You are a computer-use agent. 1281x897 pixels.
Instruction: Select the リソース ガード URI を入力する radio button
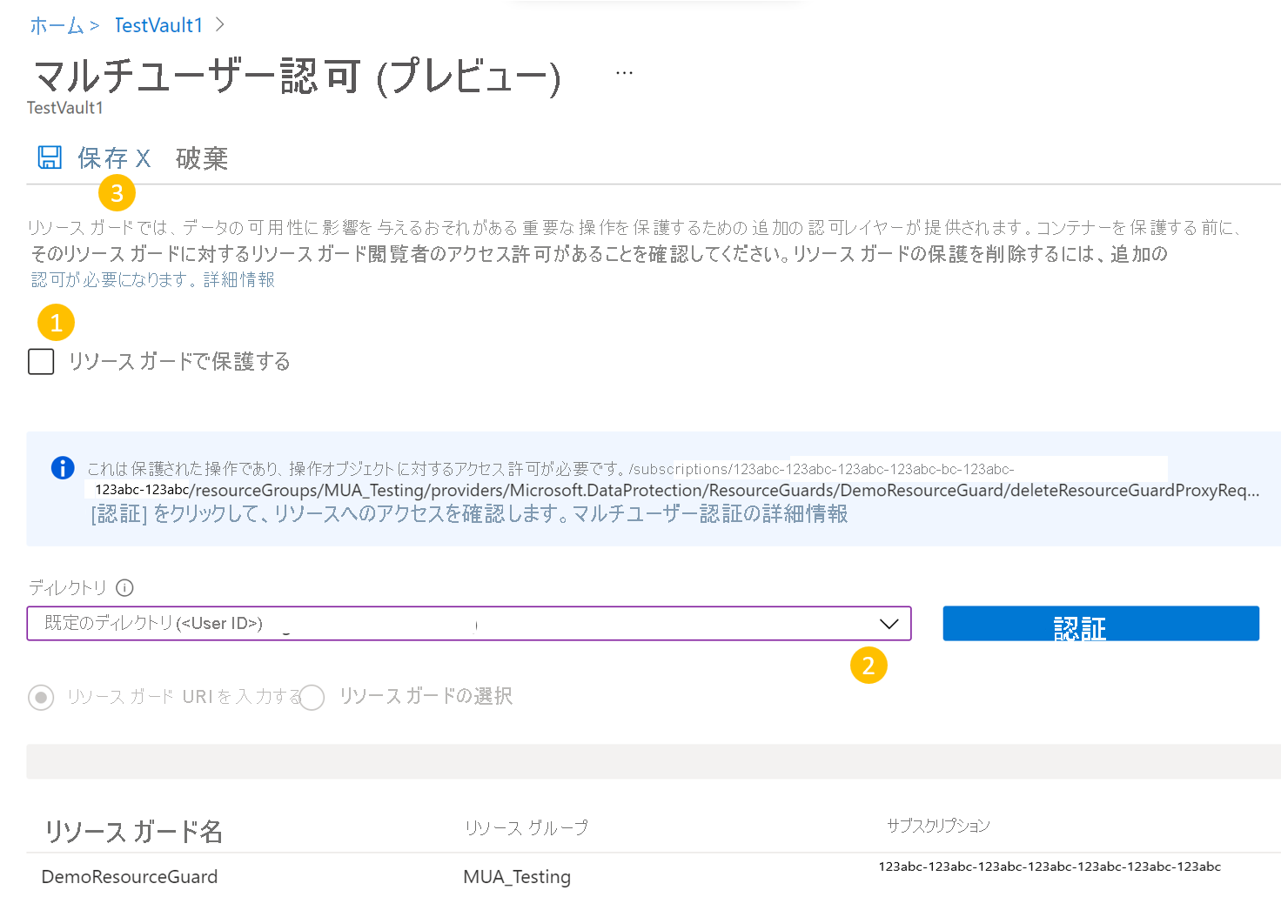pos(41,697)
